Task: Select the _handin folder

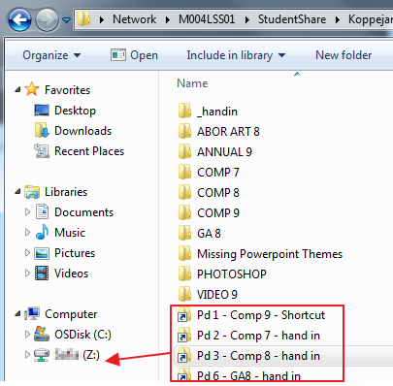Action: [217, 112]
